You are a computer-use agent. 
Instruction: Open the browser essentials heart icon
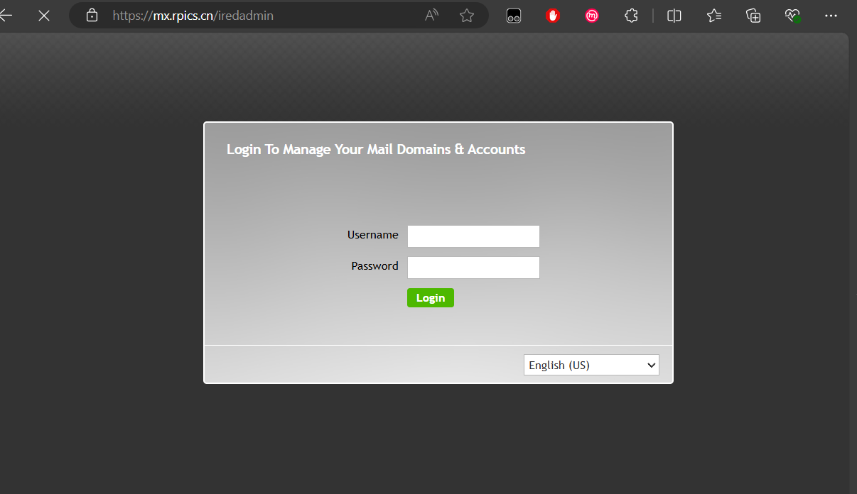click(x=792, y=16)
